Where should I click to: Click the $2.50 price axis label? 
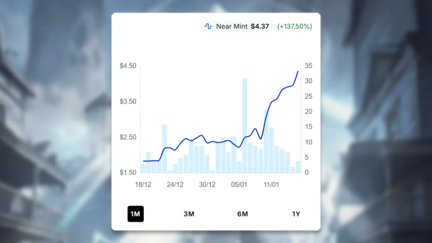[128, 137]
